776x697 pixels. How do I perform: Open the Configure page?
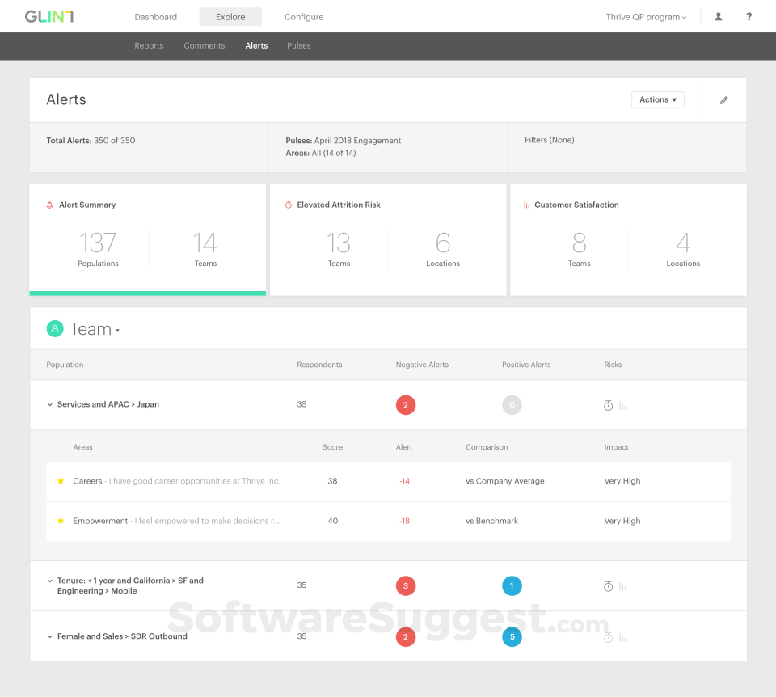[304, 17]
